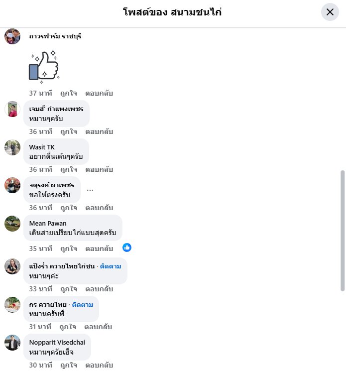Open the name link จตุรงค์ ผาเพชร
The image size is (346, 371).
52,185
